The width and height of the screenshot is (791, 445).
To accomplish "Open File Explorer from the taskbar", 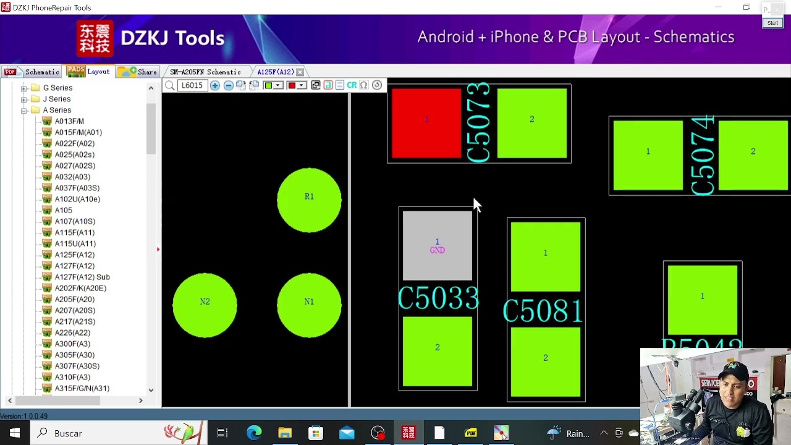I will (285, 433).
